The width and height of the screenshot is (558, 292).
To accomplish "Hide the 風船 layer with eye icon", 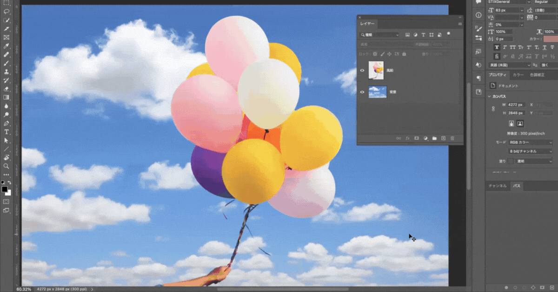I will 362,70.
